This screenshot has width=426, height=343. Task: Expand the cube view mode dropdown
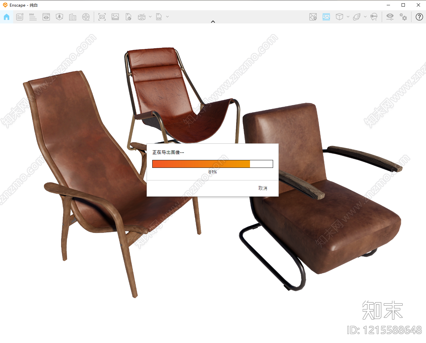(348, 17)
